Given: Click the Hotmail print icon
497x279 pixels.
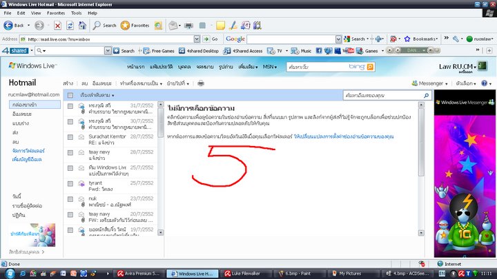Looking at the screenshot, I should (201, 83).
